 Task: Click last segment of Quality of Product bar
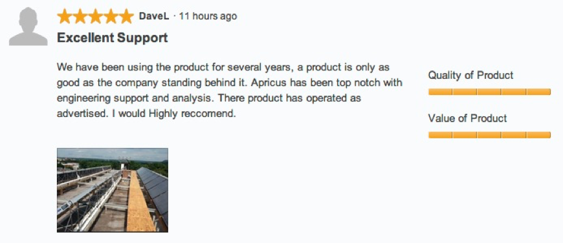[538, 92]
